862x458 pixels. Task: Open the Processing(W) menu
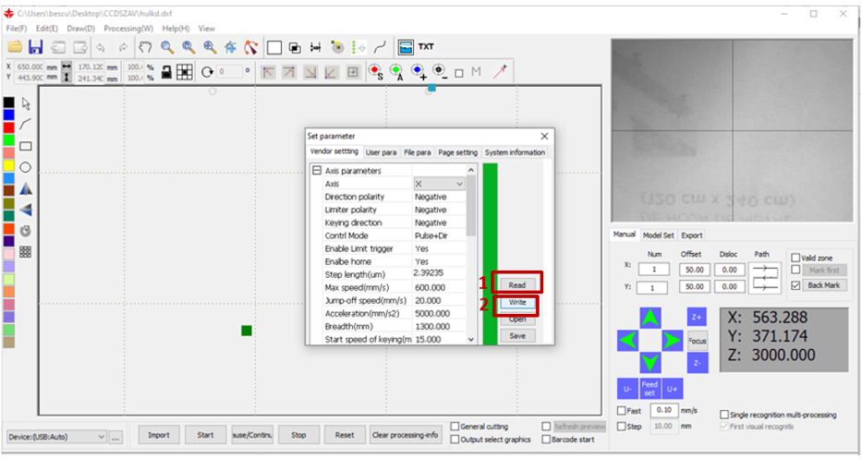tap(128, 28)
